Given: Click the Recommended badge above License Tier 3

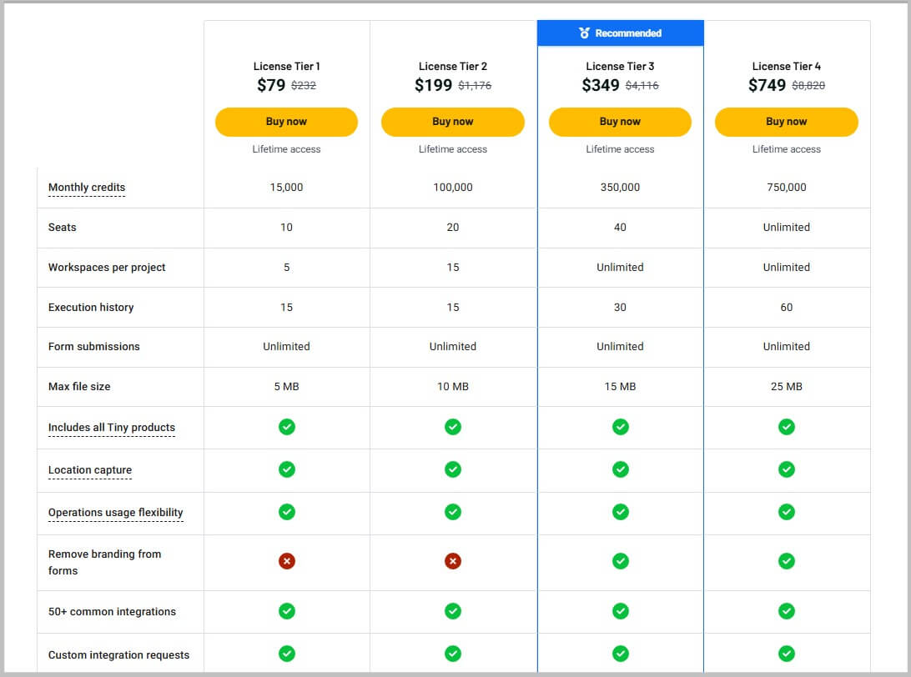Looking at the screenshot, I should coord(620,33).
